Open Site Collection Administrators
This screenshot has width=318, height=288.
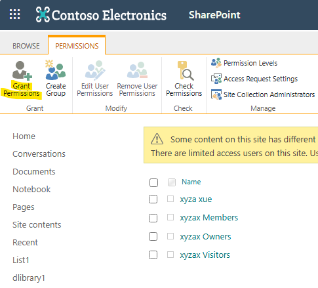[x=263, y=94]
